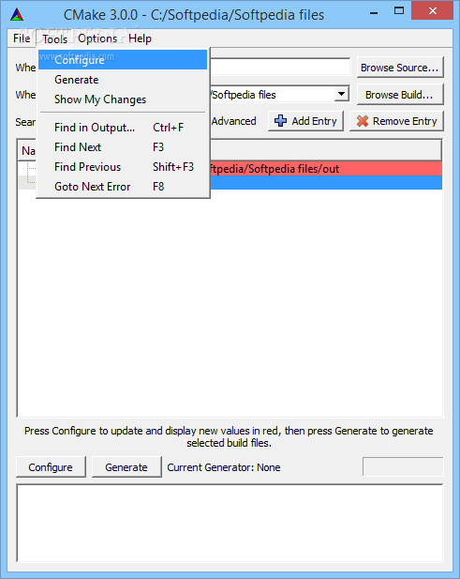Click the blue plus Add Entry icon

(x=280, y=121)
